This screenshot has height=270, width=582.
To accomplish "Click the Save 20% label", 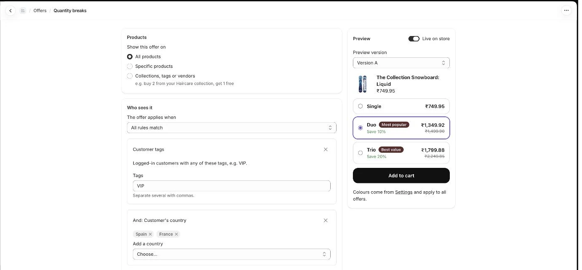I will tap(376, 157).
